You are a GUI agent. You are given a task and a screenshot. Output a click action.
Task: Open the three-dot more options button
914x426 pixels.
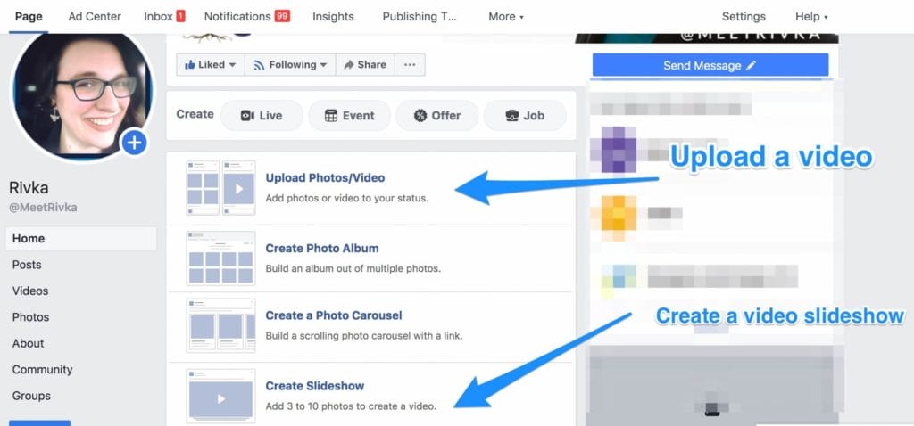click(x=410, y=65)
